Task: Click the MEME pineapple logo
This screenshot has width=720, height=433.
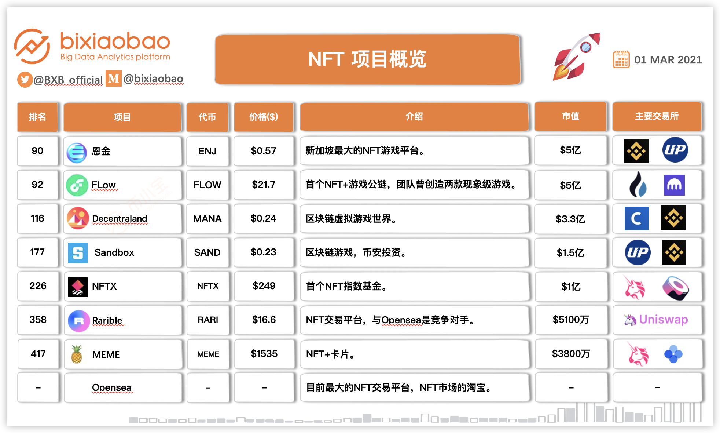Action: coord(77,354)
